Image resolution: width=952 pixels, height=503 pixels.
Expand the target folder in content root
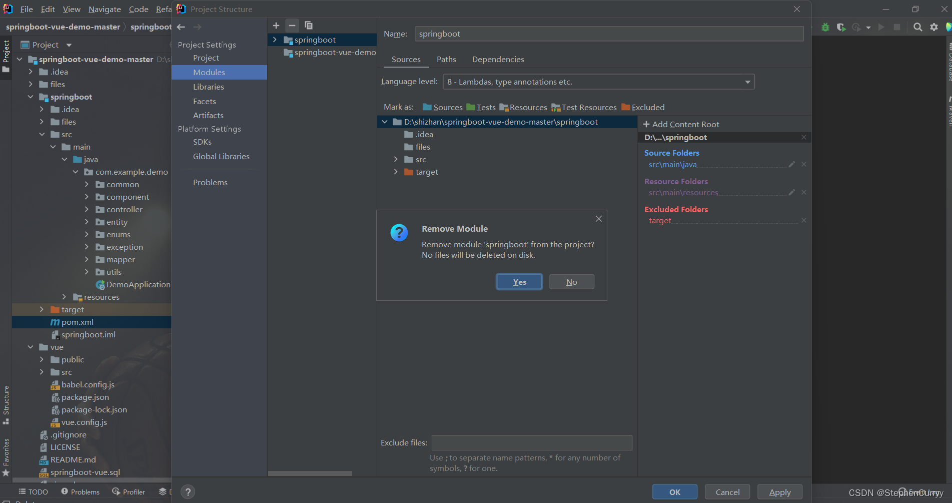pos(396,172)
